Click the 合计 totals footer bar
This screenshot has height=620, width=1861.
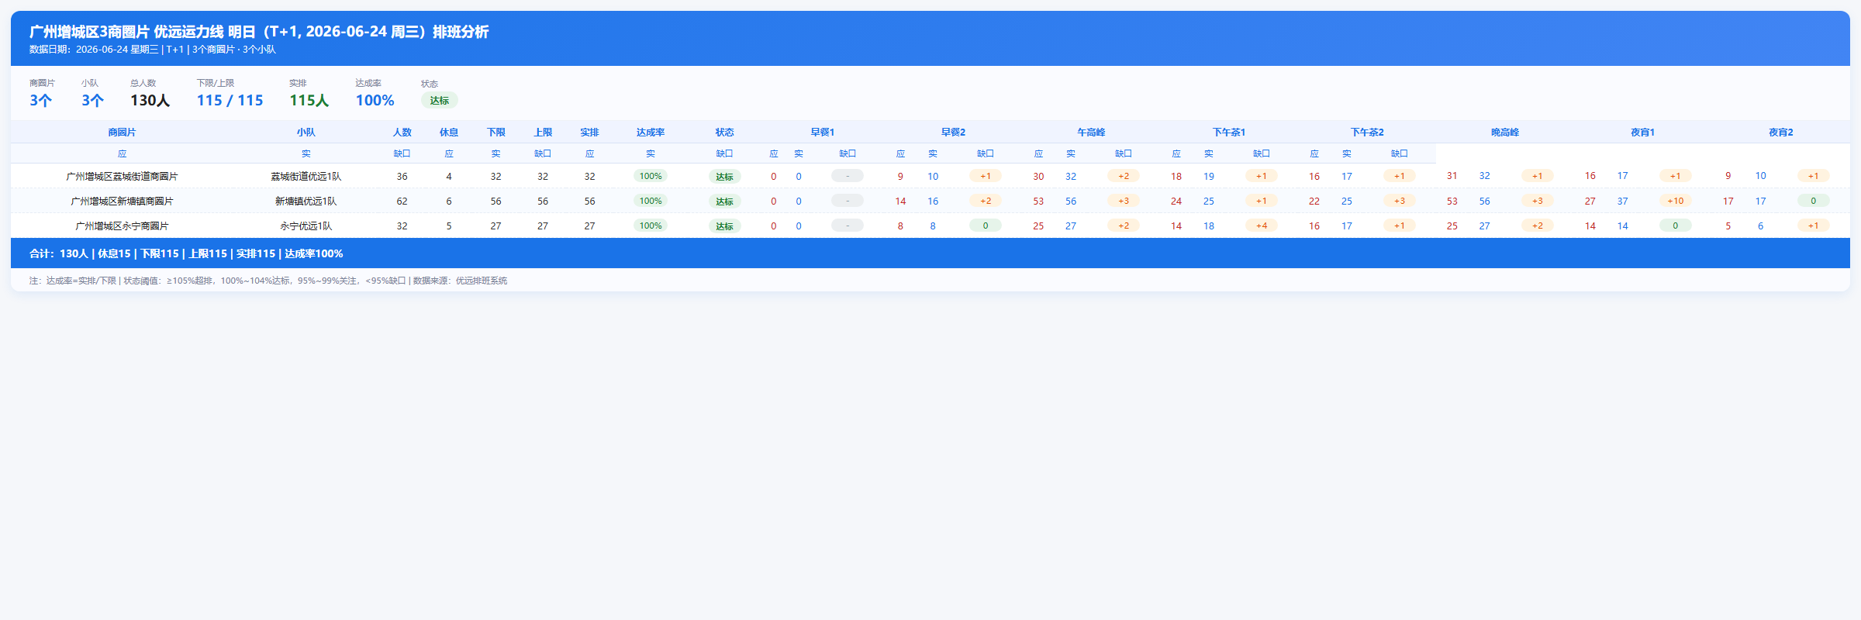[930, 253]
